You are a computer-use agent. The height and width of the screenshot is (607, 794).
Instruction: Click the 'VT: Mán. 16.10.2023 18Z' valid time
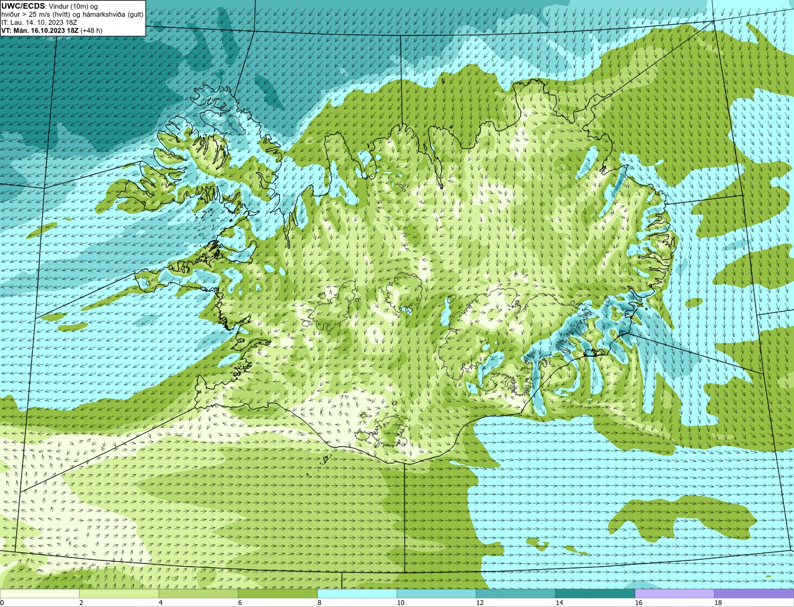(40, 30)
